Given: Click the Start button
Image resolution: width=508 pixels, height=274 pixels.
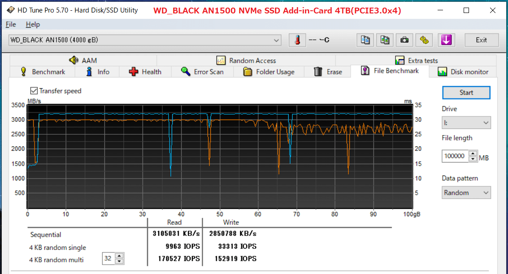Looking at the screenshot, I should (466, 93).
